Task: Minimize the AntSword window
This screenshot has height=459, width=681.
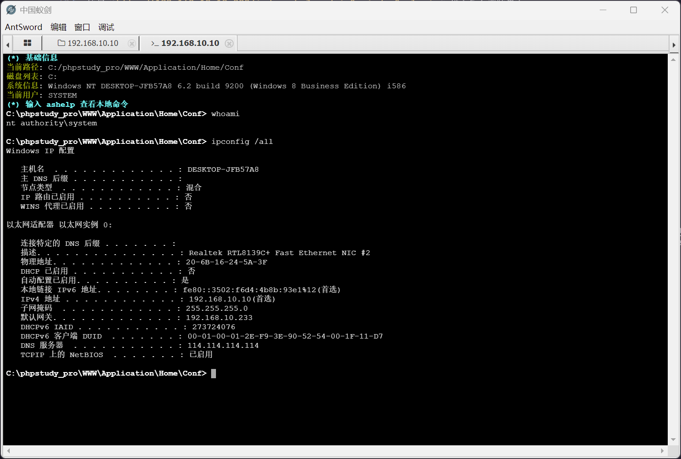Action: [603, 10]
